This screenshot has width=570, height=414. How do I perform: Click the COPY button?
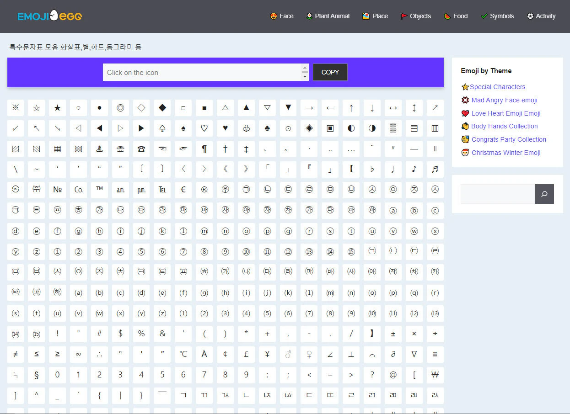(330, 72)
